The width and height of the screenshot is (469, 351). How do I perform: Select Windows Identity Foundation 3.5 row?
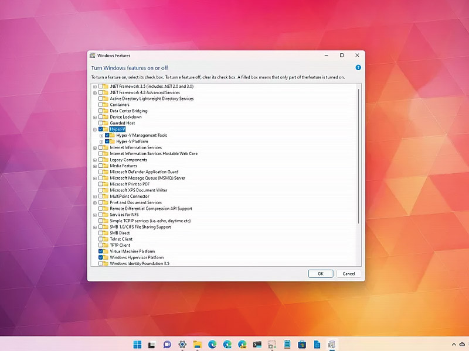coord(140,264)
